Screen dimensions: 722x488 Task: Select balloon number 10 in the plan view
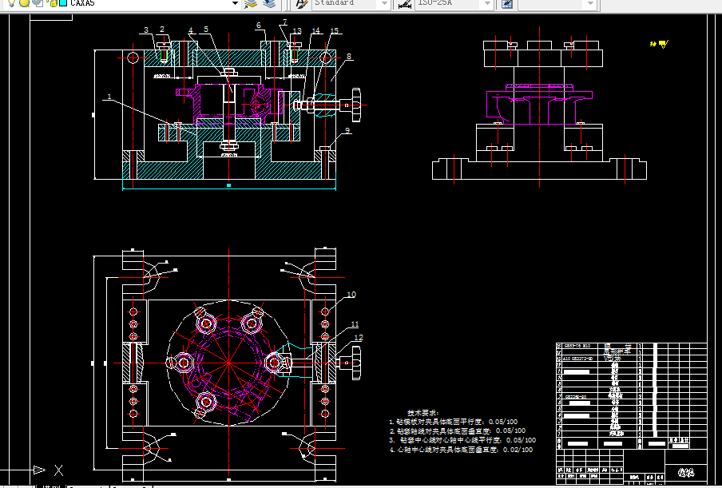pyautogui.click(x=351, y=295)
